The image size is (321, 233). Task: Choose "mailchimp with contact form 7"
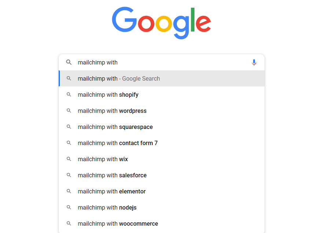(117, 143)
